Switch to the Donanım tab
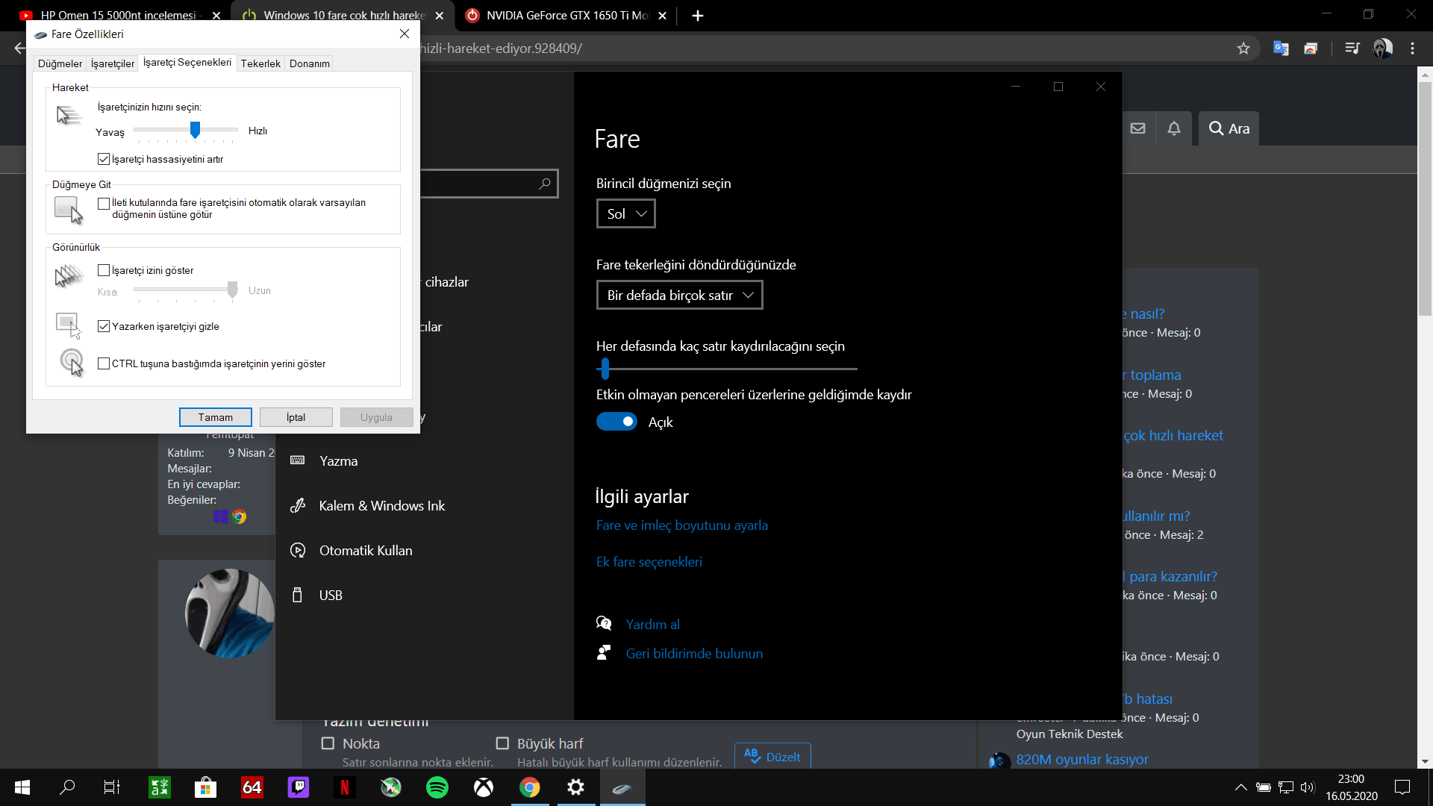The height and width of the screenshot is (806, 1433). 310,63
